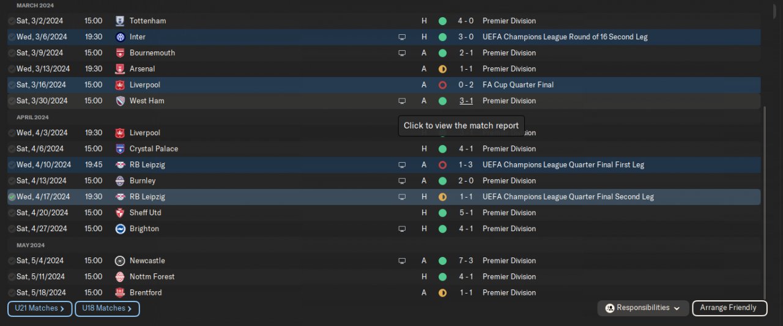This screenshot has width=783, height=326.
Task: Open the Nottm Forest team page
Action: click(152, 276)
